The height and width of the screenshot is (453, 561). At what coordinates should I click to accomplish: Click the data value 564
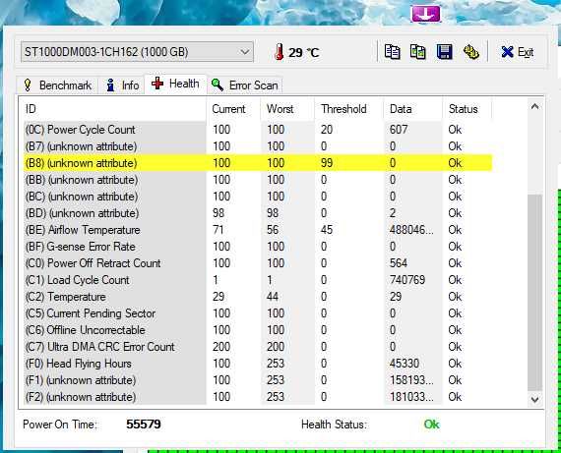click(399, 263)
